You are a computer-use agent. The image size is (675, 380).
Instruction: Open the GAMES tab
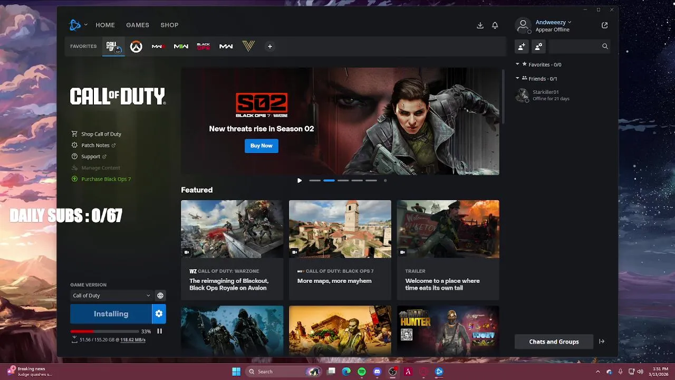point(138,25)
